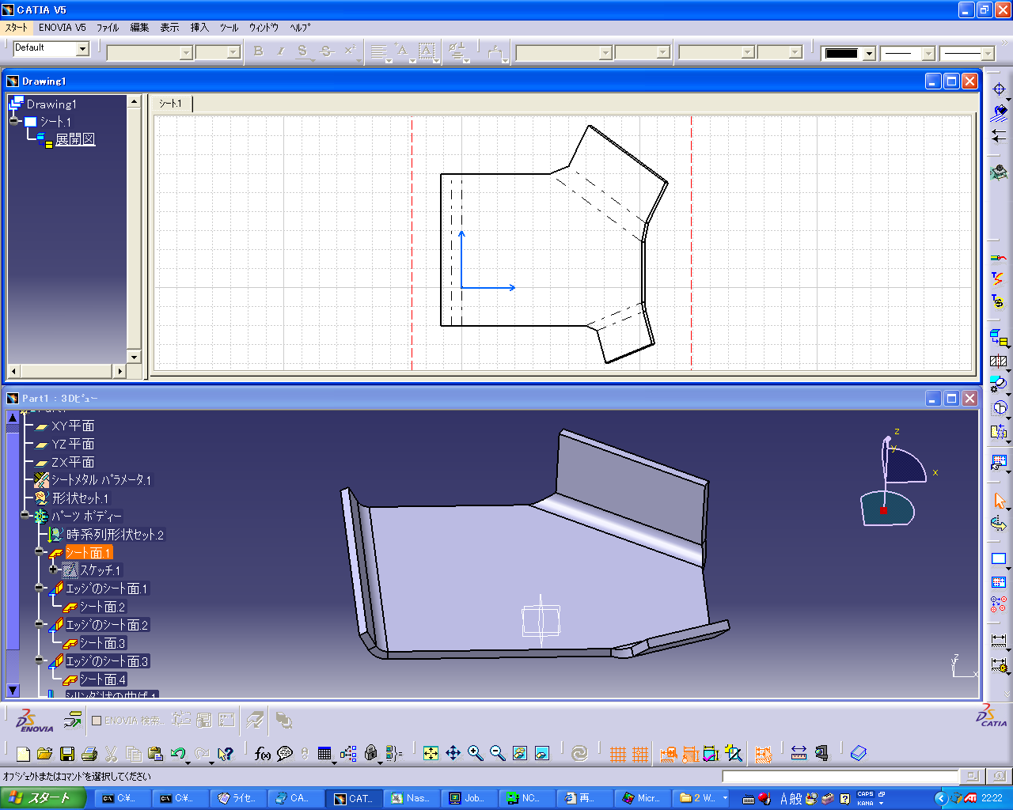Screen dimensions: 1013x810
Task: Open the ファイル menu
Action: [108, 27]
